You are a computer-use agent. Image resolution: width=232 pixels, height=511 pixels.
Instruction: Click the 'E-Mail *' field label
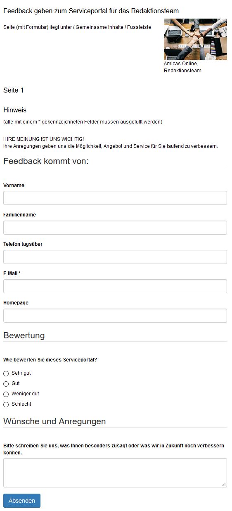[12, 273]
